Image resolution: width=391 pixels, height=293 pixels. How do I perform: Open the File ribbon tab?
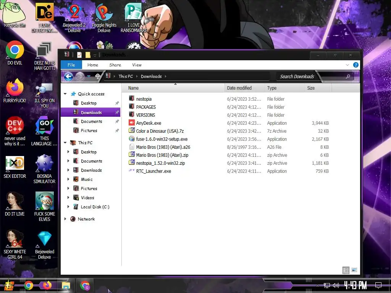[x=71, y=65]
